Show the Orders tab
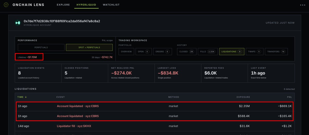 [162, 52]
